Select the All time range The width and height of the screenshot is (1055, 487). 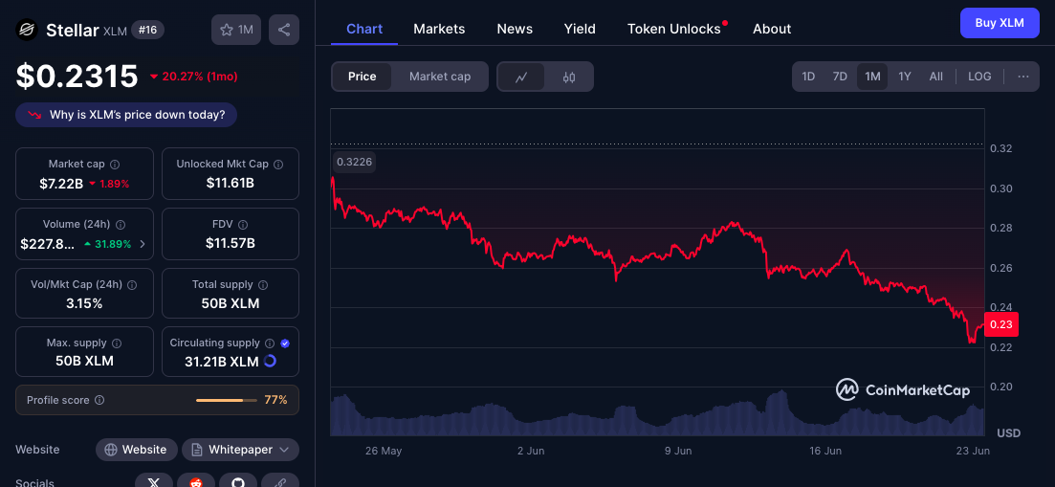coord(935,77)
